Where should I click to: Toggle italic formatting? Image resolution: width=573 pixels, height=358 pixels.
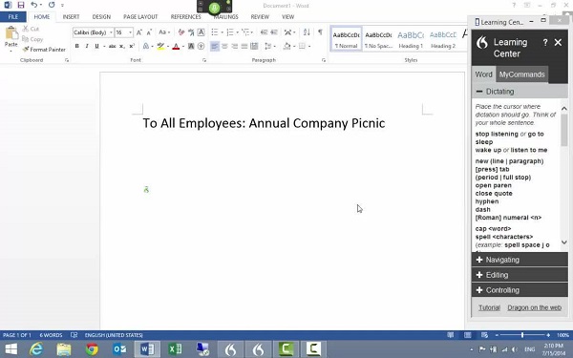coord(87,46)
